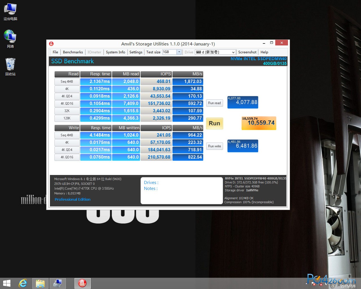361x289 pixels.
Task: Click the 1,872.03 MB/s read value
Action: 188,82
